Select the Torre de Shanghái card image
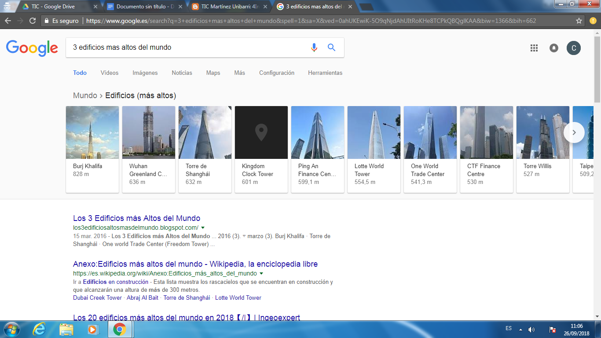601x338 pixels. pos(205,132)
